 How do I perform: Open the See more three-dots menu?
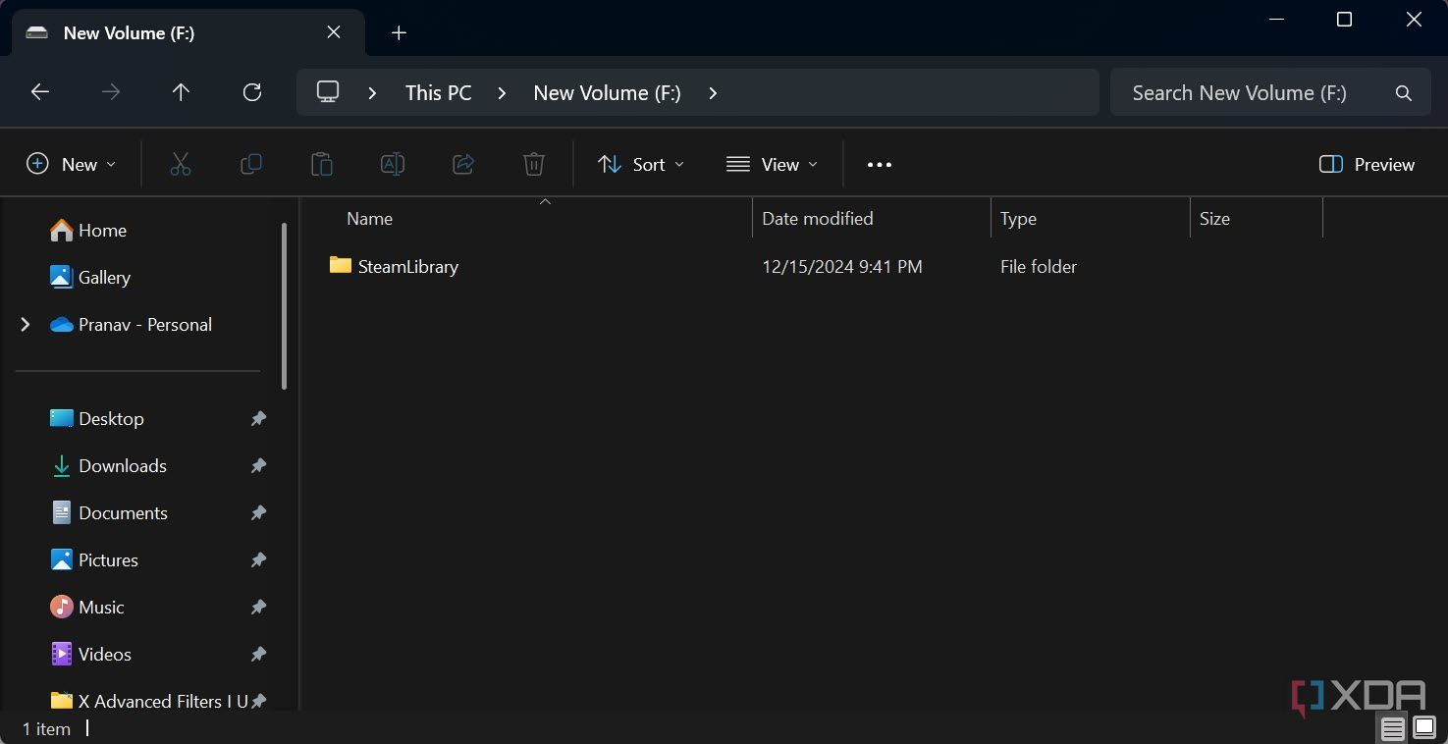click(x=880, y=164)
